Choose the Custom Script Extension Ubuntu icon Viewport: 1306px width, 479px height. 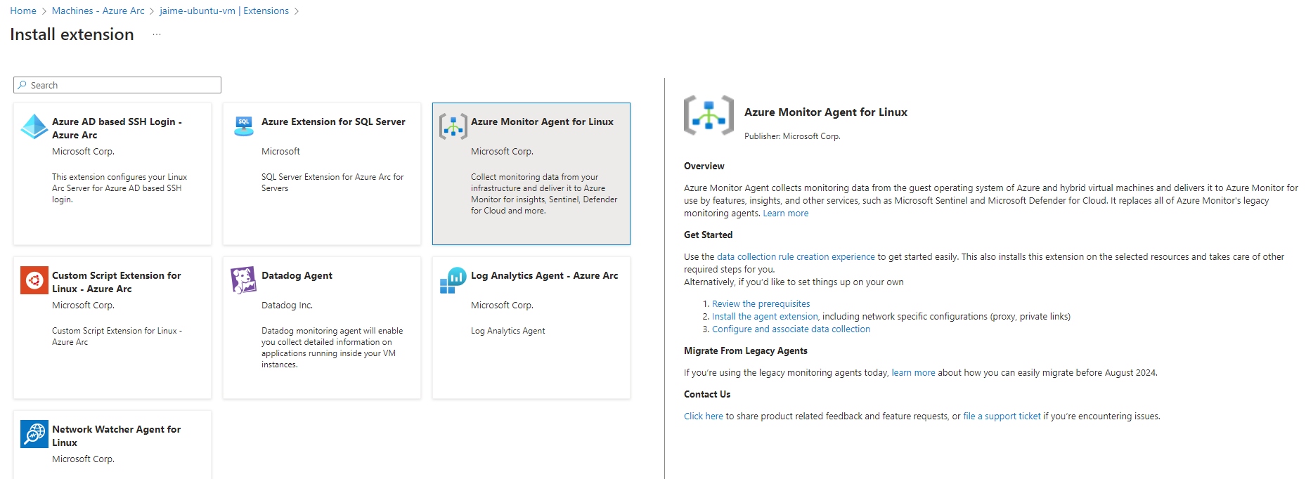[34, 280]
